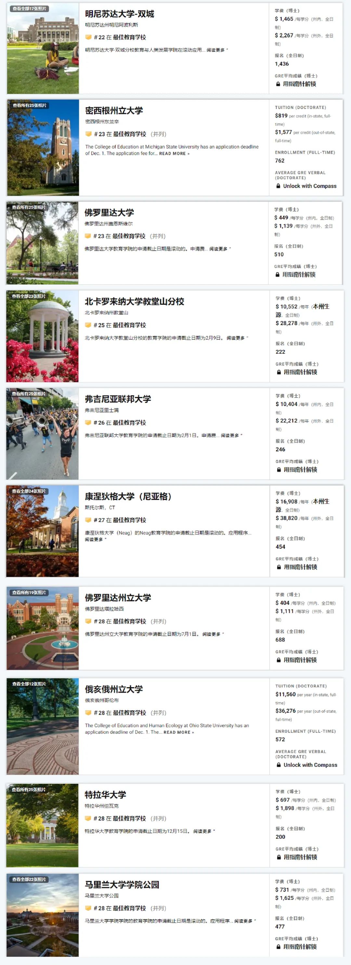Click the #28 badge icon for 特拉华大学

[88, 818]
